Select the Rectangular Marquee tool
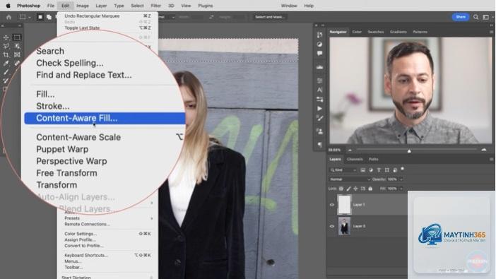This screenshot has height=279, width=496. 17,37
